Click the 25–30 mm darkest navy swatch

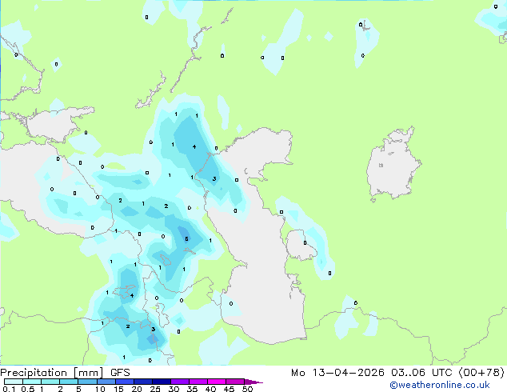pos(162,382)
